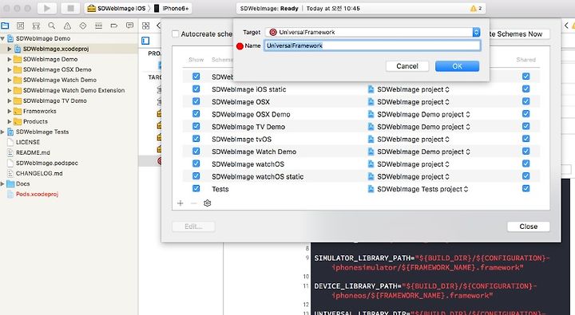Select the Pods.xcodeproj item
This screenshot has height=315, width=575.
[x=37, y=194]
